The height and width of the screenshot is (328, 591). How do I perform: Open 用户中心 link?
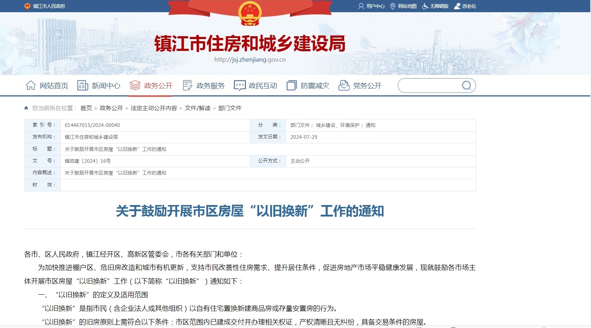point(375,6)
